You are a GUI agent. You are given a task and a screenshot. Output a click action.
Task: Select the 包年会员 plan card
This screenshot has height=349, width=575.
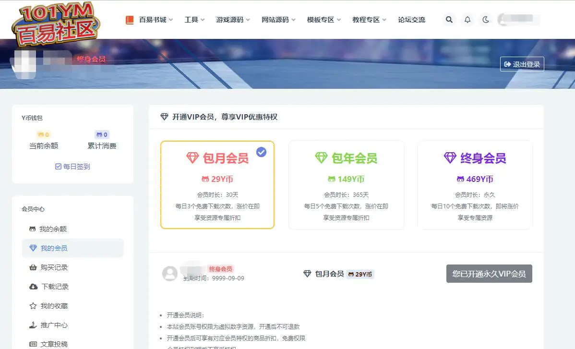(346, 185)
